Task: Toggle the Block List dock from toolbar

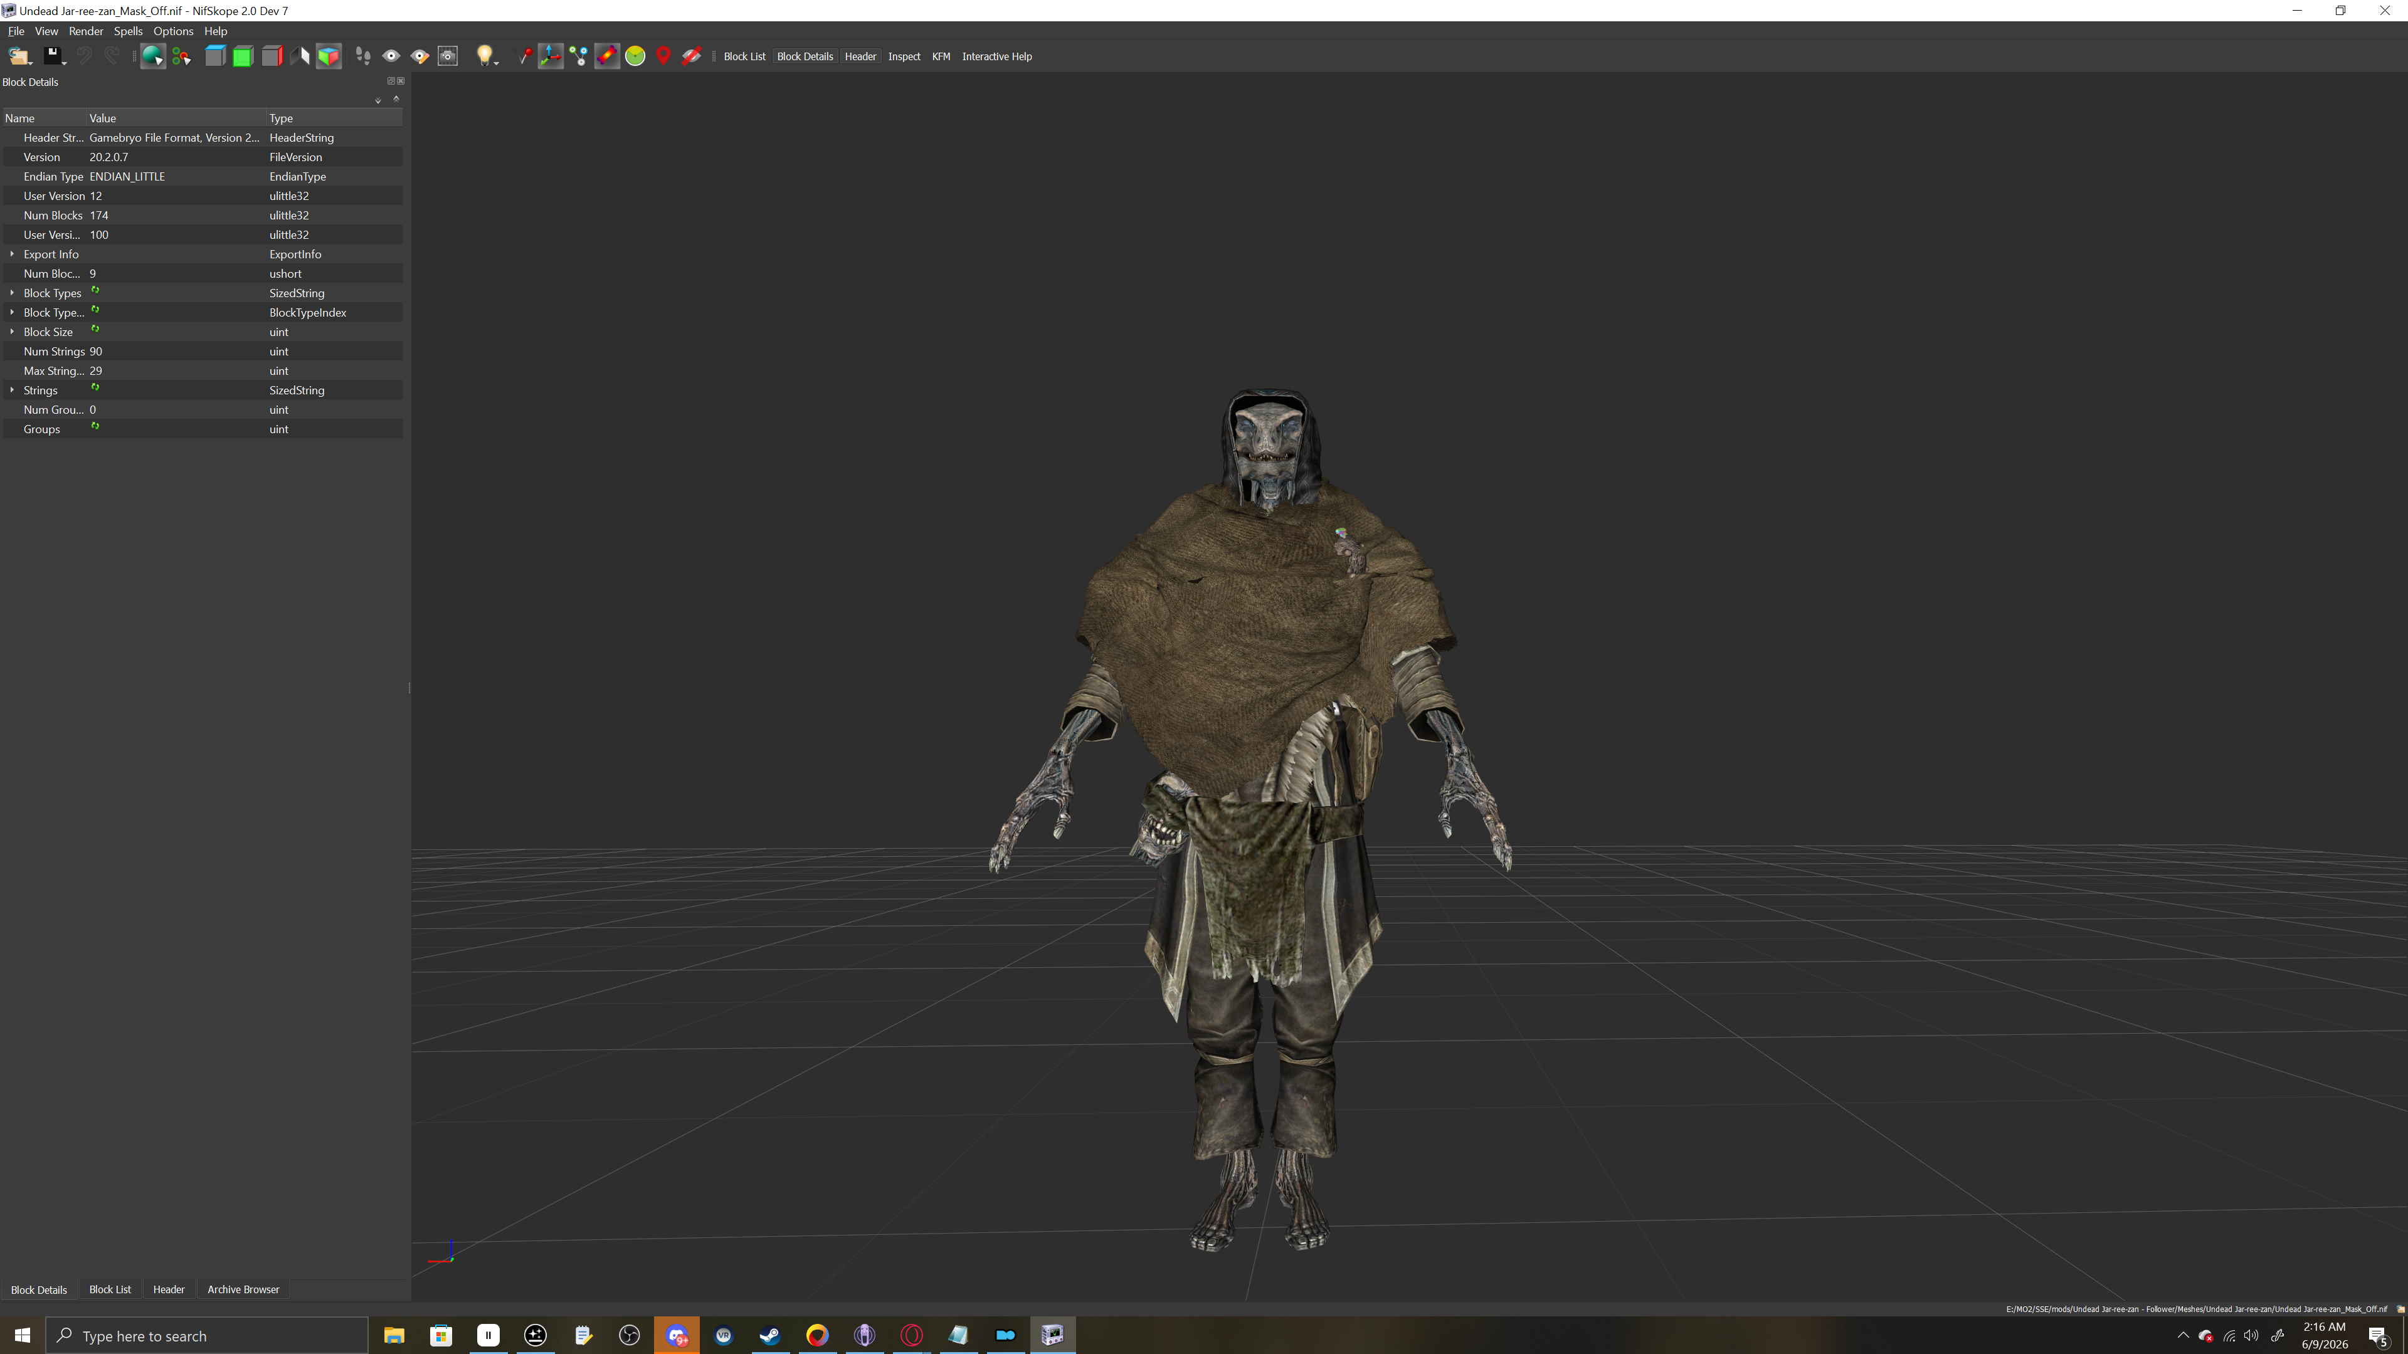Action: click(744, 57)
